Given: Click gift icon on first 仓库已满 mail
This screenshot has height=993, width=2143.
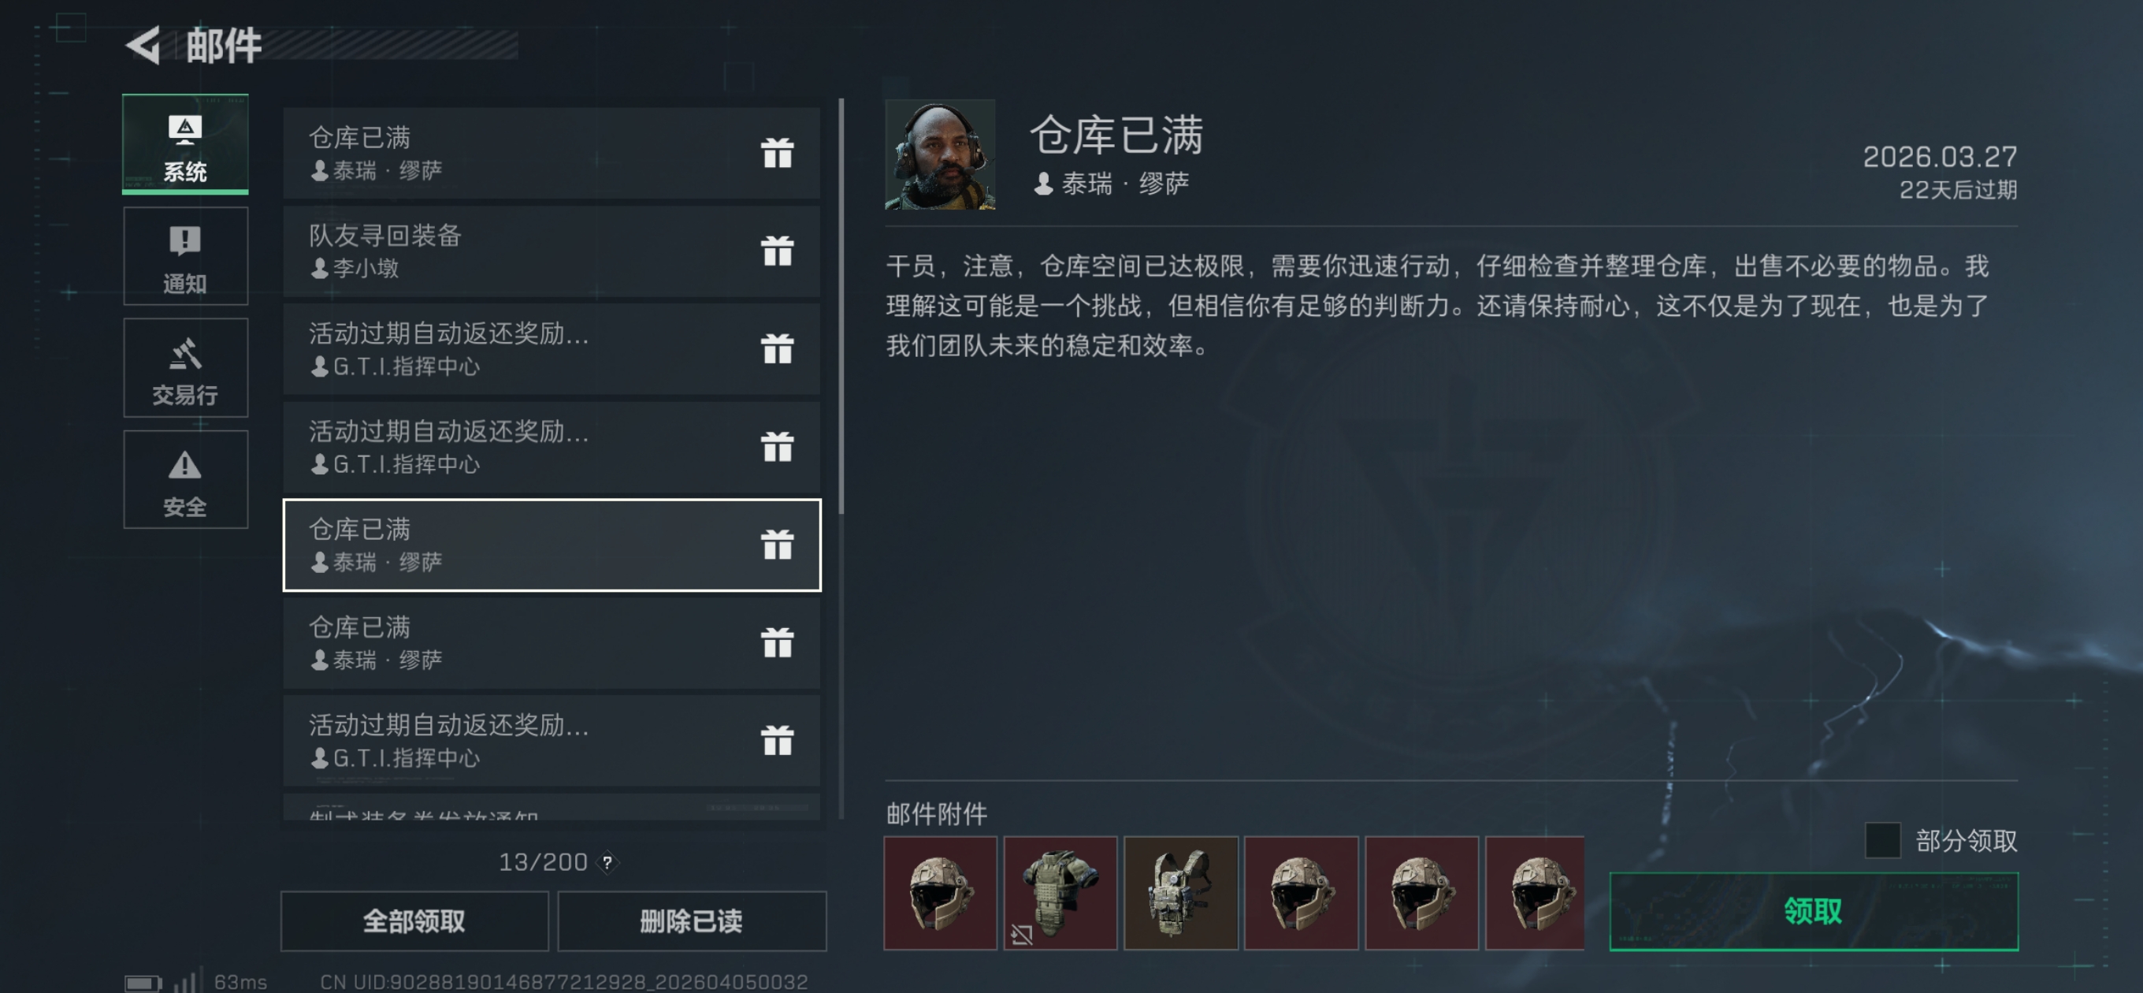Looking at the screenshot, I should [777, 152].
